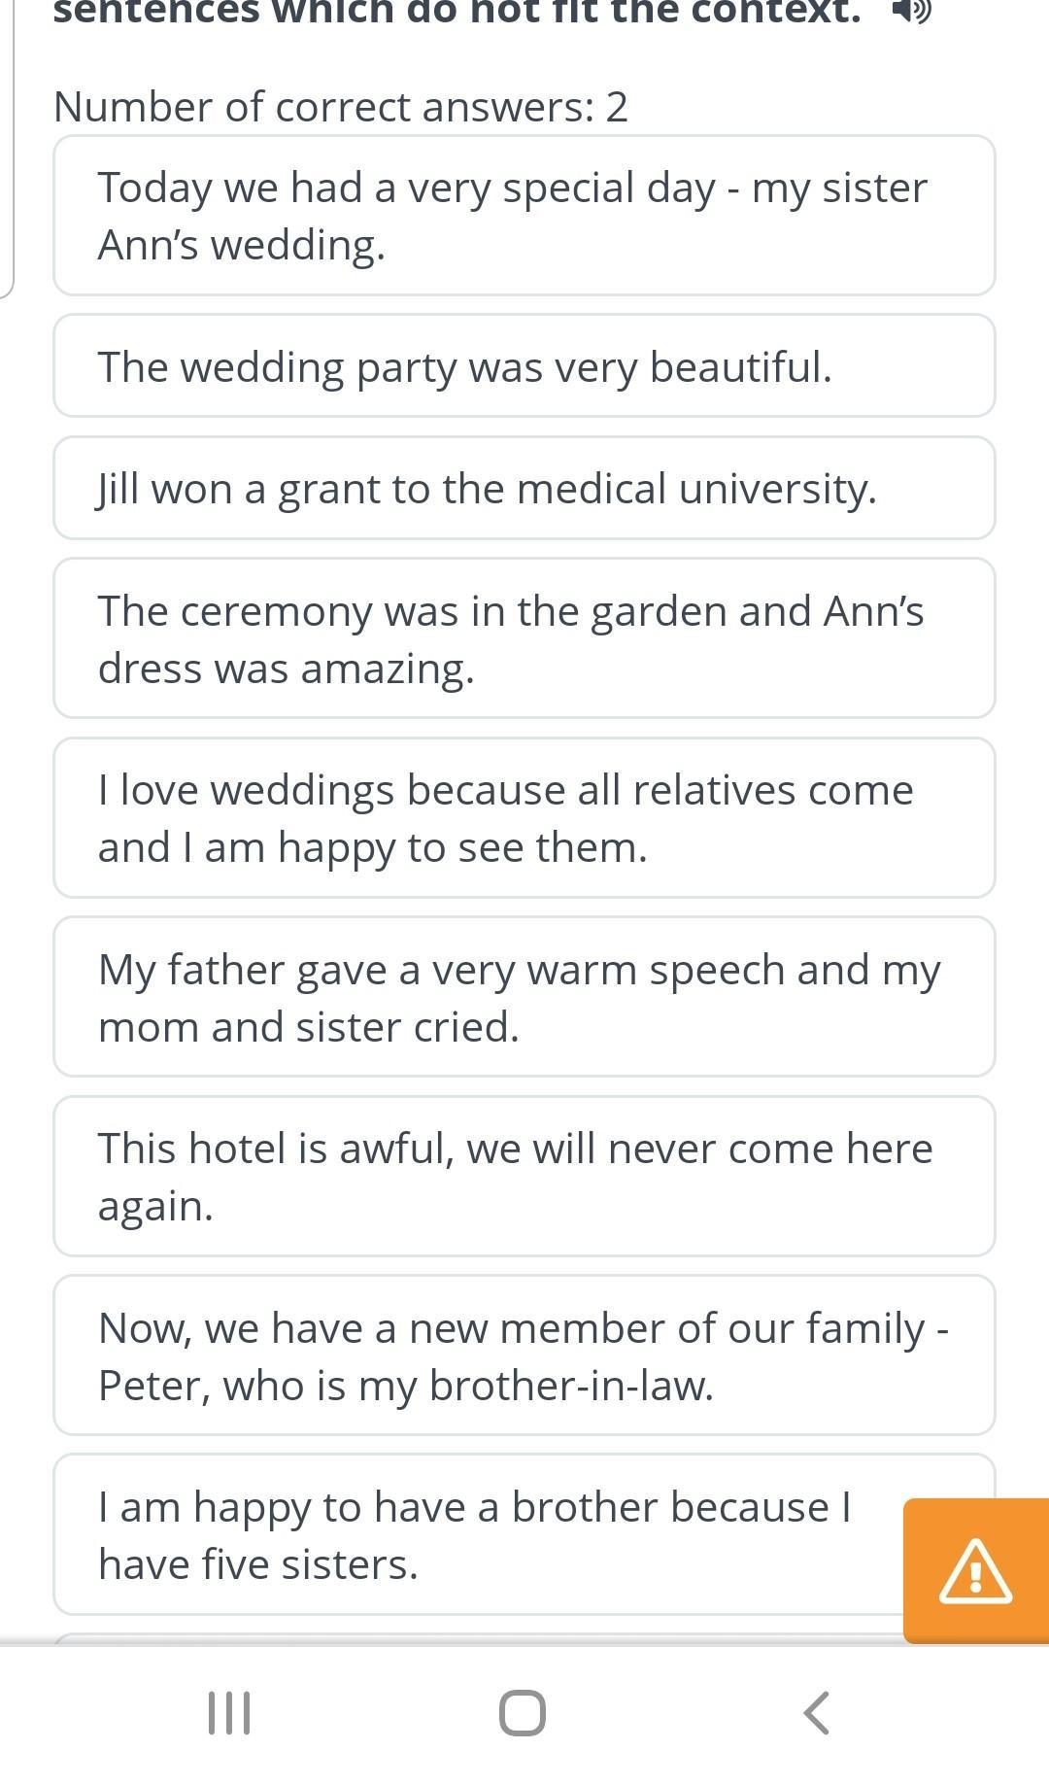Open Android recent apps button
Viewport: 1049px width, 1784px height.
point(230,1712)
